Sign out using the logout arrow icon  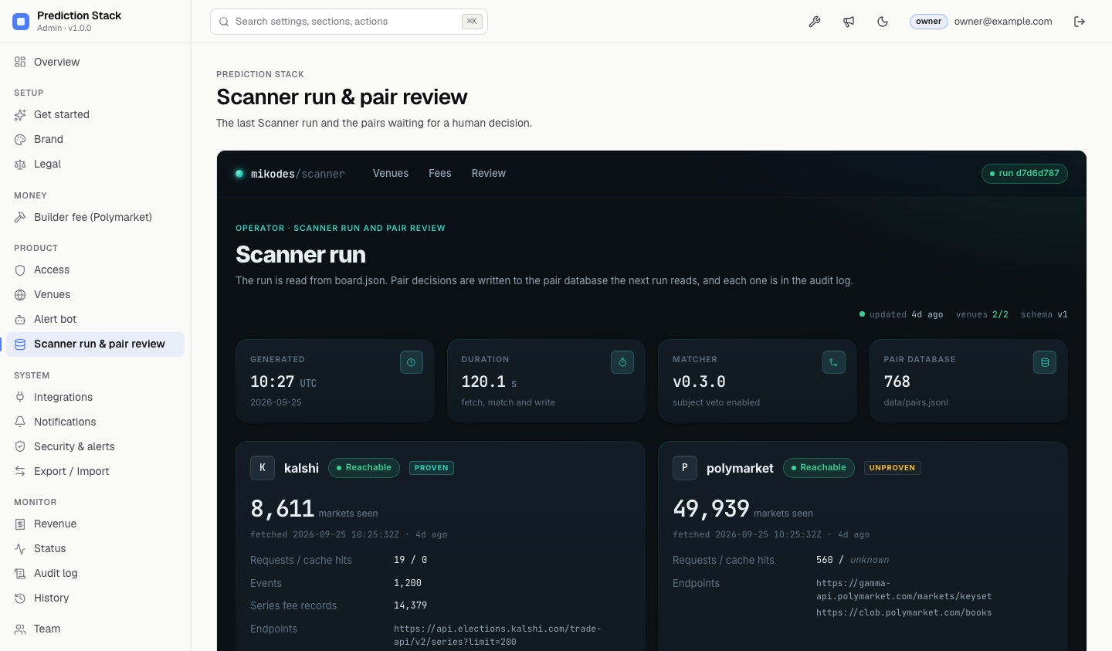coord(1080,22)
